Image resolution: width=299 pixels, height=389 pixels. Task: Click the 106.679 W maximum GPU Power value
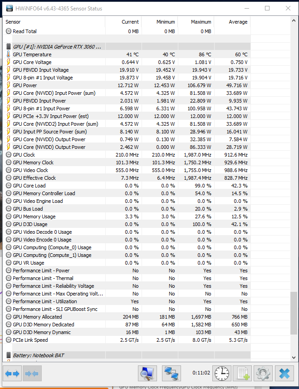(199, 85)
